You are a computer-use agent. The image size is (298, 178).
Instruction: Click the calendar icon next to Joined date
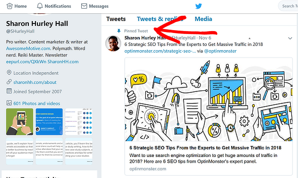click(x=9, y=91)
